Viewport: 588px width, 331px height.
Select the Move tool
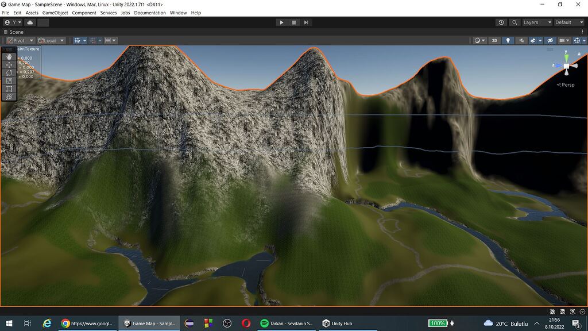pyautogui.click(x=9, y=65)
